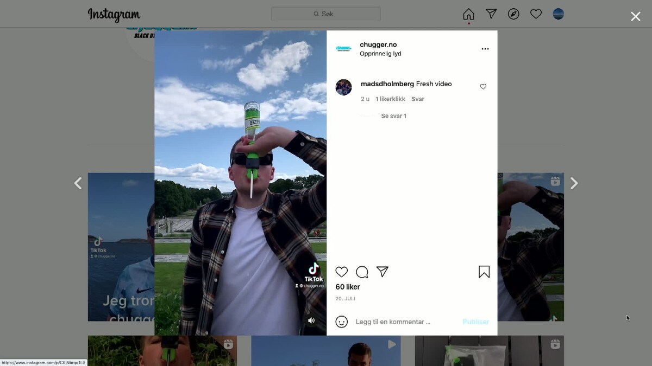The width and height of the screenshot is (652, 366).
Task: Open madsdholmberg's commenter avatar
Action: [343, 87]
